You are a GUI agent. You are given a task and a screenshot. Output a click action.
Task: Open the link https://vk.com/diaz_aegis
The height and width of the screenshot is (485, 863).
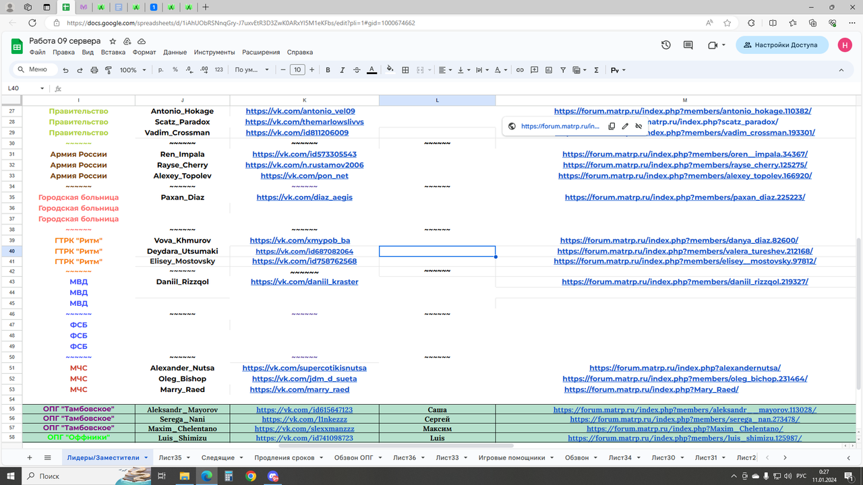(304, 197)
